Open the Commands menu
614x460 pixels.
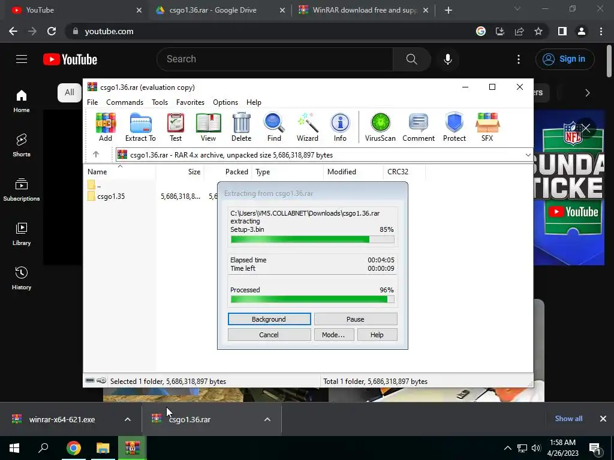click(x=125, y=102)
